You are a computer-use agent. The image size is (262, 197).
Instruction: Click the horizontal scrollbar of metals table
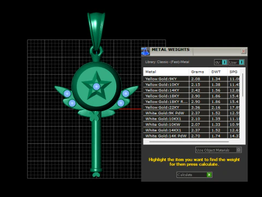click(x=189, y=142)
